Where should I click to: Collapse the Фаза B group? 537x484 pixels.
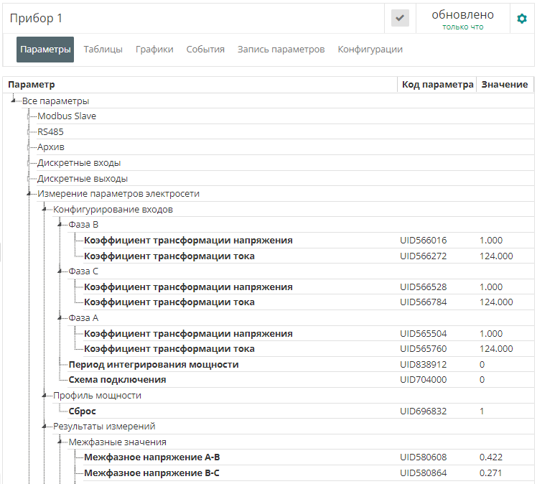click(61, 225)
